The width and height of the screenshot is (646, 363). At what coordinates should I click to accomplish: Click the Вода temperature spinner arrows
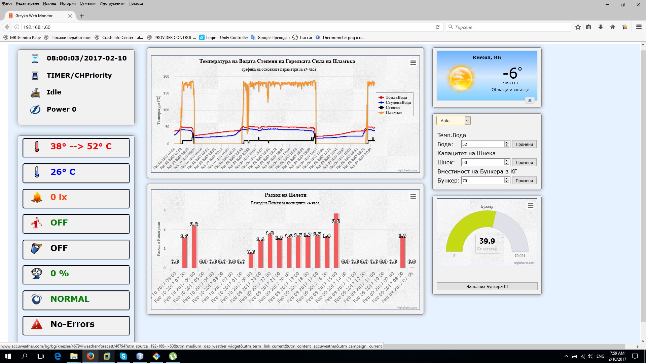click(x=507, y=144)
